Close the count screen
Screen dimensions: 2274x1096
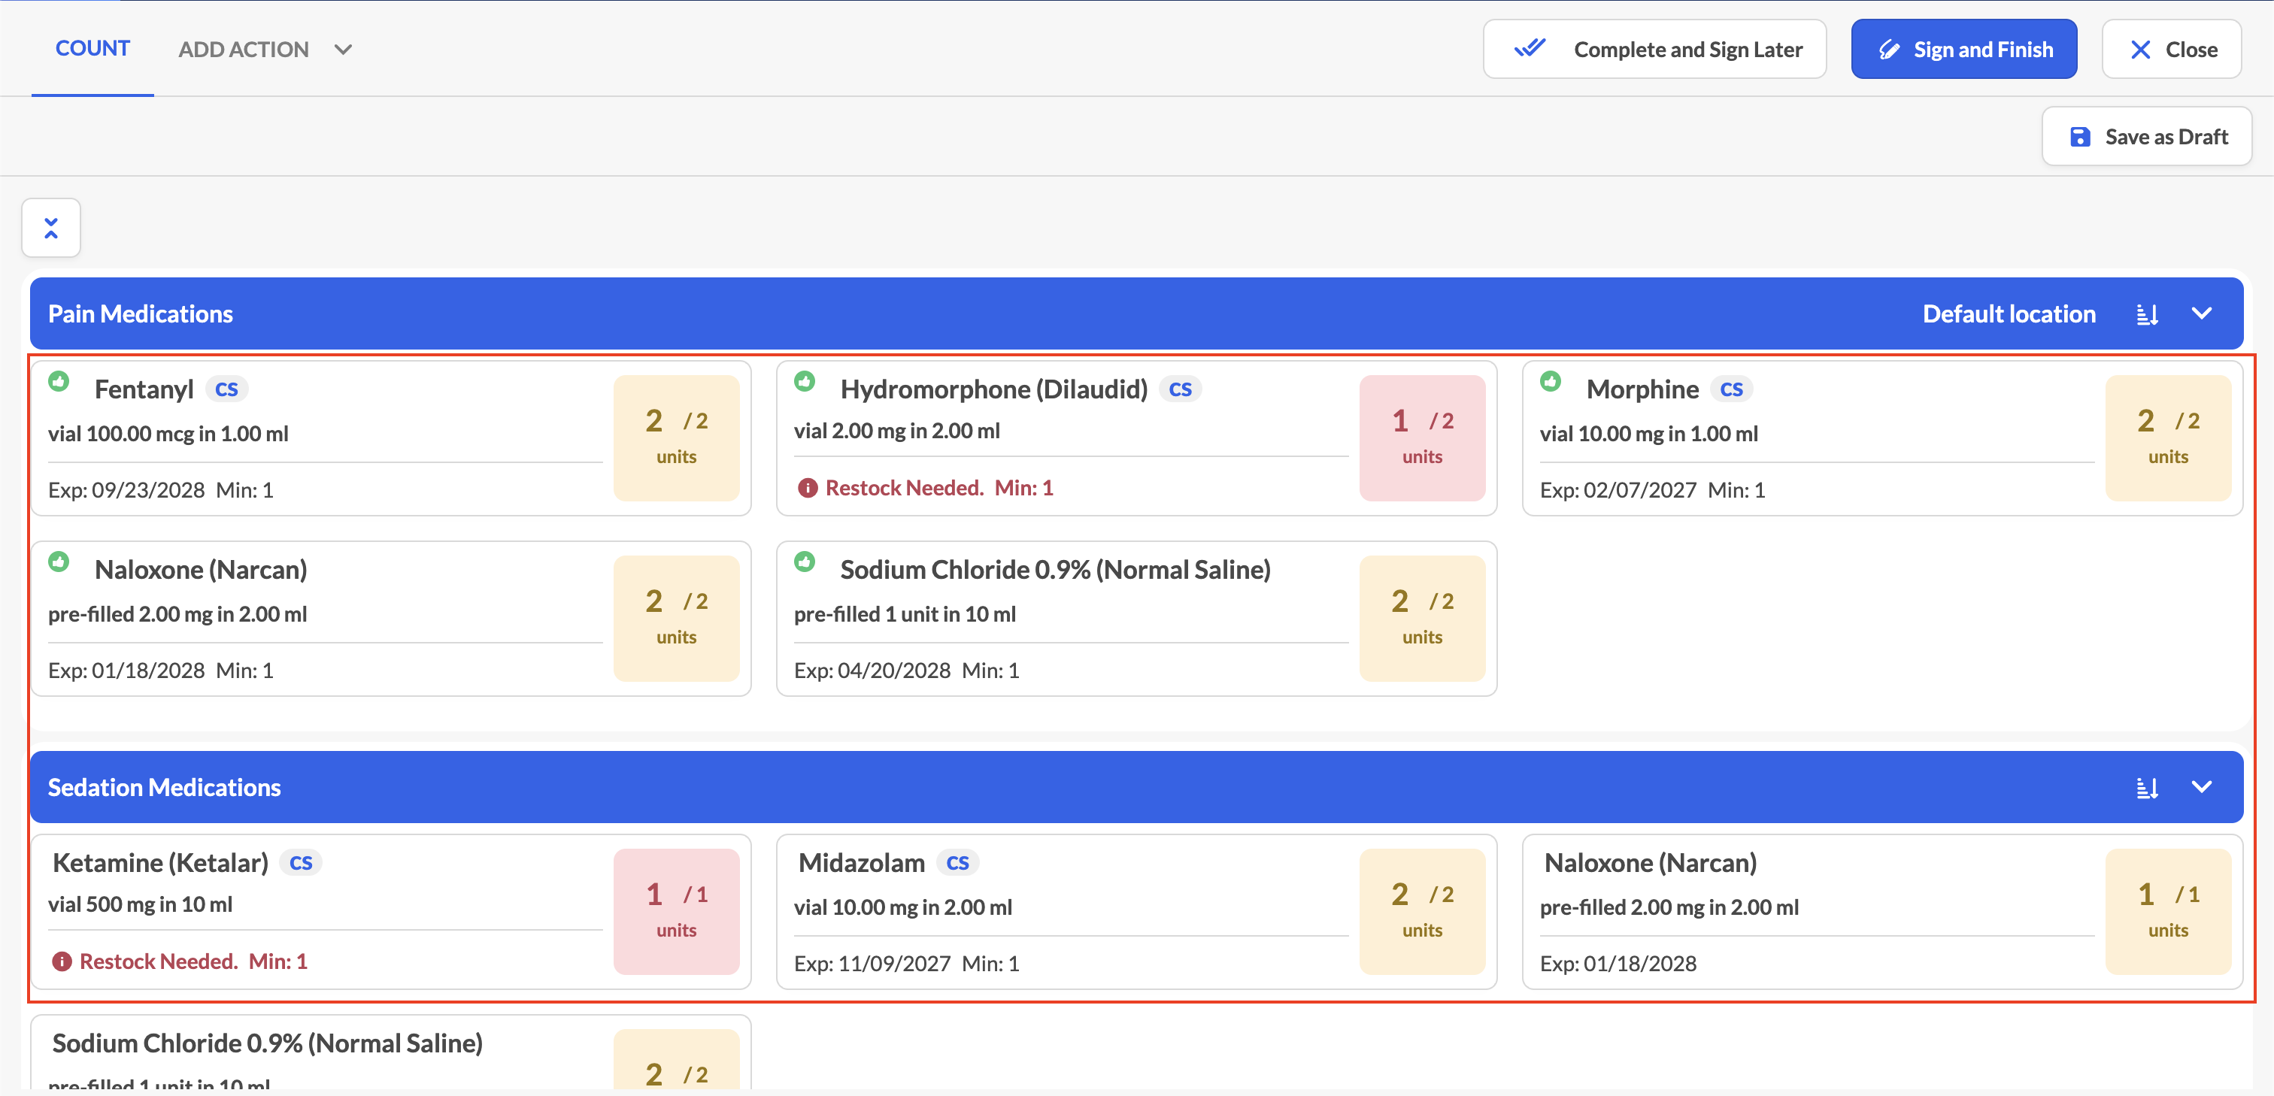click(x=2172, y=50)
